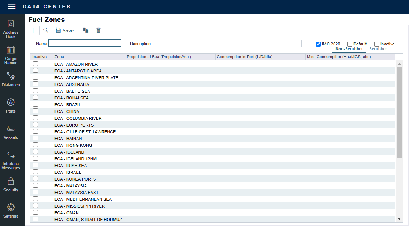This screenshot has height=226, width=409.
Task: Open the Distances module
Action: pyautogui.click(x=11, y=80)
